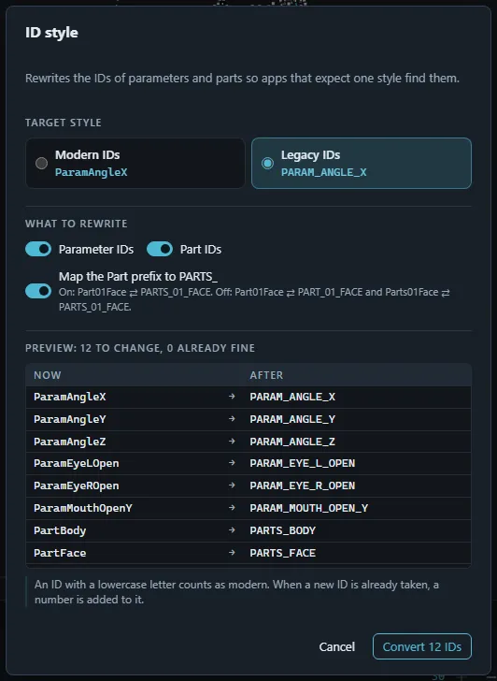This screenshot has width=497, height=681.
Task: Click the arrow icon in the ParamEyeLOpen row
Action: click(x=232, y=463)
